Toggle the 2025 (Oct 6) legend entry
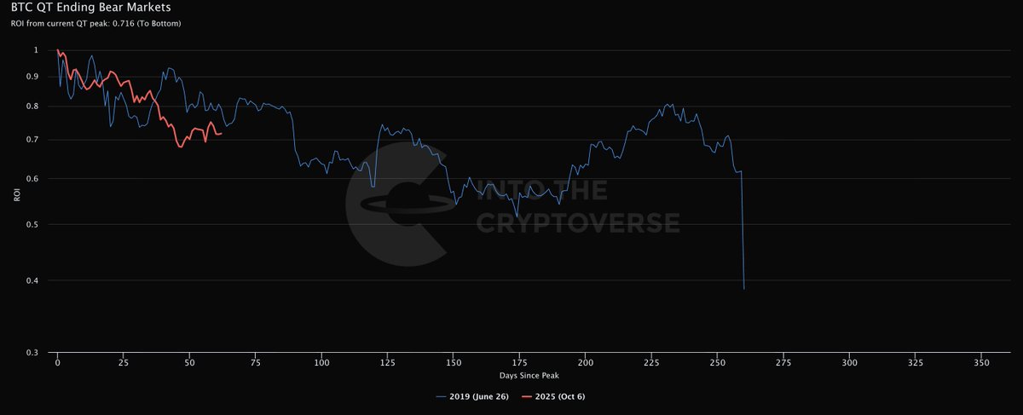Image resolution: width=1023 pixels, height=415 pixels. point(552,397)
